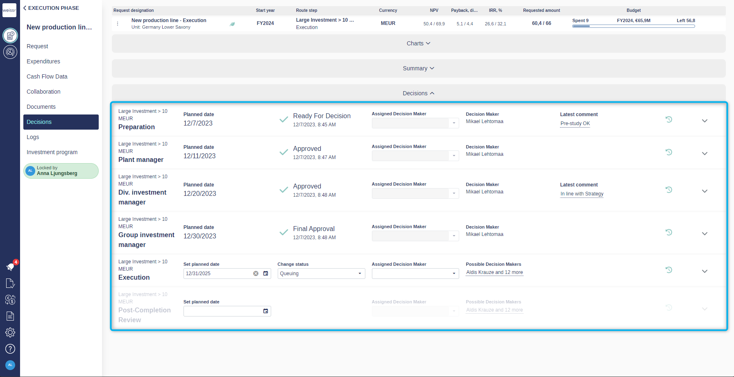Expand the Plant manager decision row
Image resolution: width=734 pixels, height=377 pixels.
tap(705, 154)
